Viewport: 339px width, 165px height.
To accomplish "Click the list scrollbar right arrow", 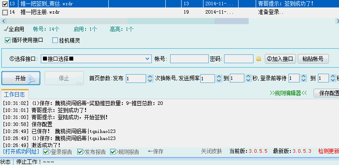I will click(x=337, y=21).
